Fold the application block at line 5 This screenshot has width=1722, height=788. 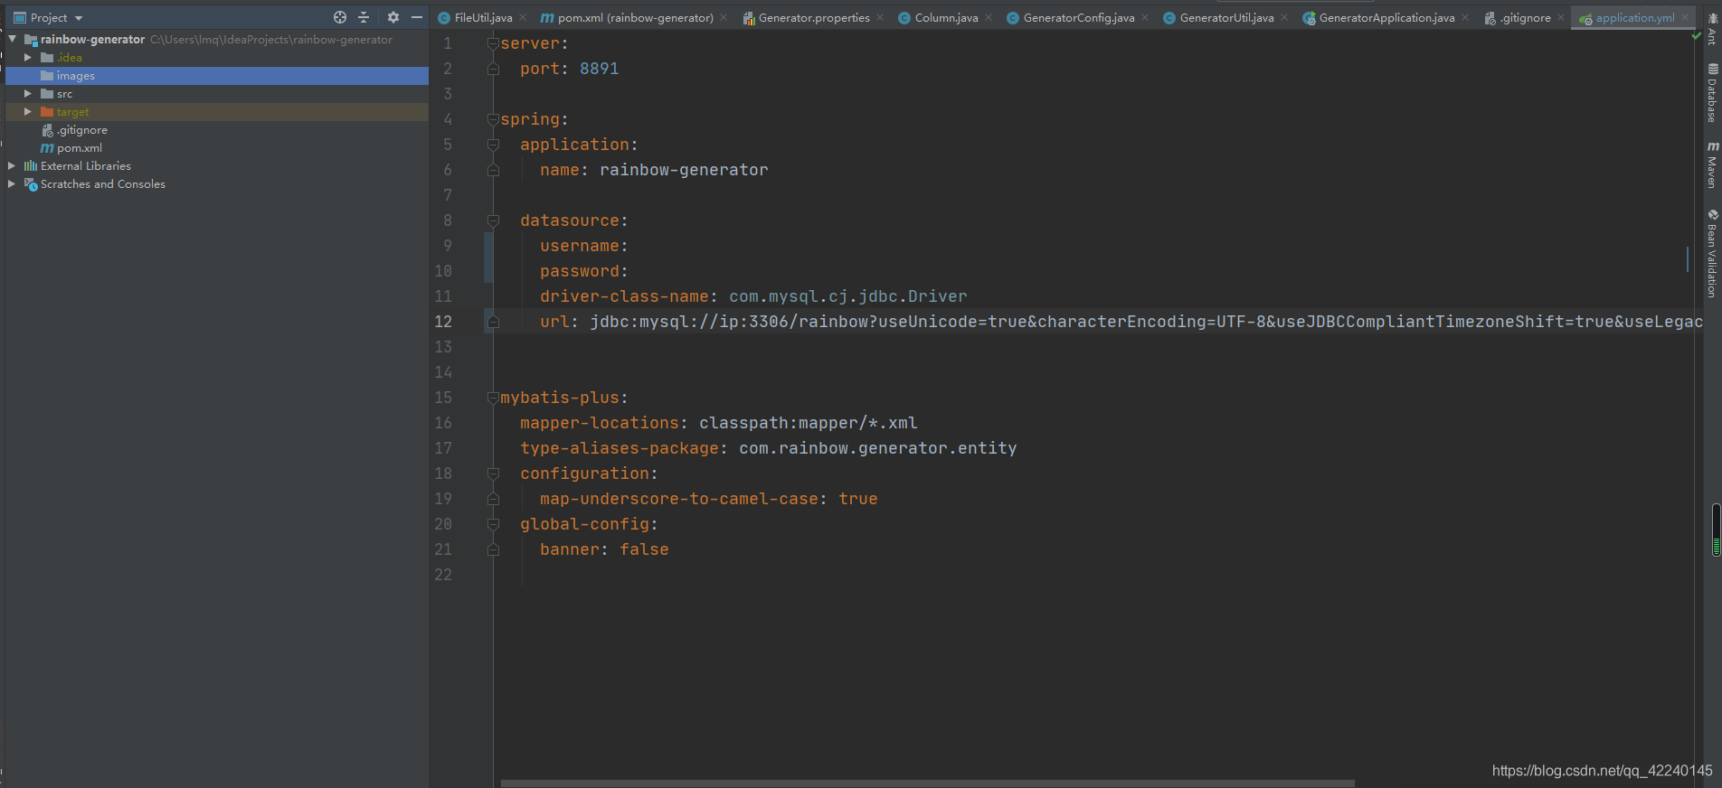(x=493, y=145)
